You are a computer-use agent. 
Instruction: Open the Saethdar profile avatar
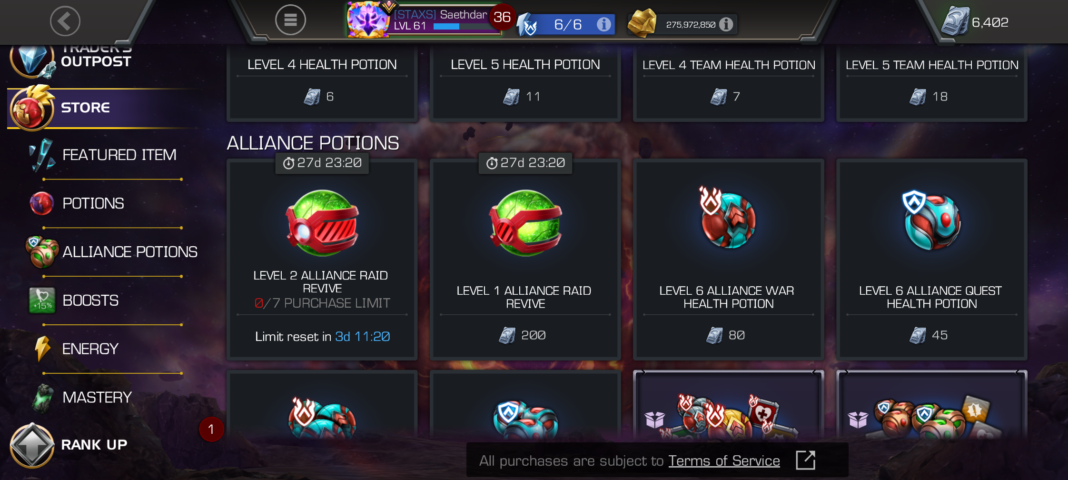pos(367,20)
